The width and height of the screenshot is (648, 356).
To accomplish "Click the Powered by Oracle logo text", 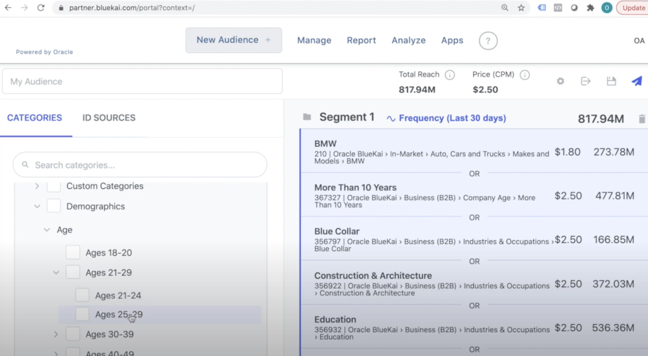I will tap(44, 52).
